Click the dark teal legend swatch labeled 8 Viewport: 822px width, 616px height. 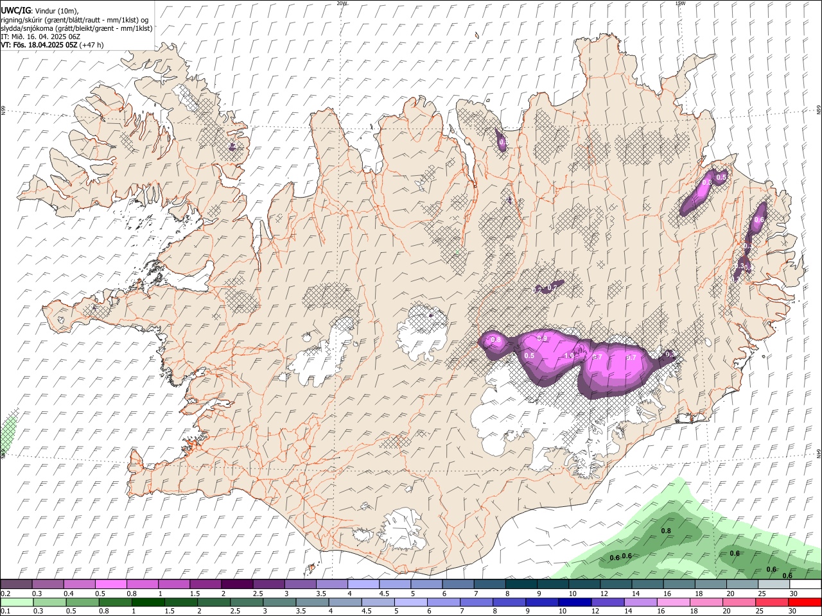tap(521, 585)
